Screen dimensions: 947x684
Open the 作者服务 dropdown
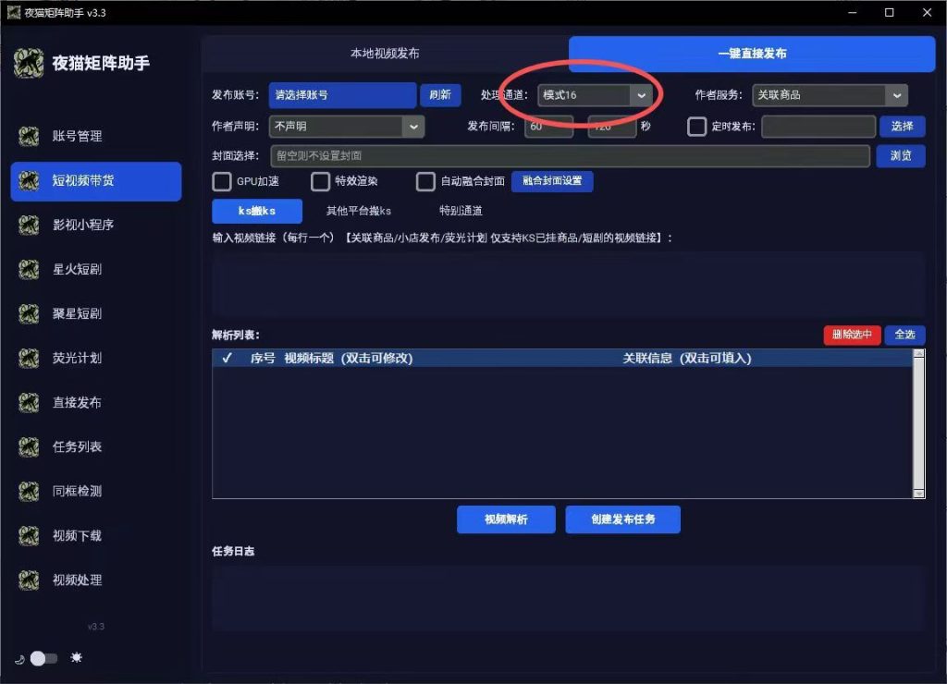coord(830,95)
